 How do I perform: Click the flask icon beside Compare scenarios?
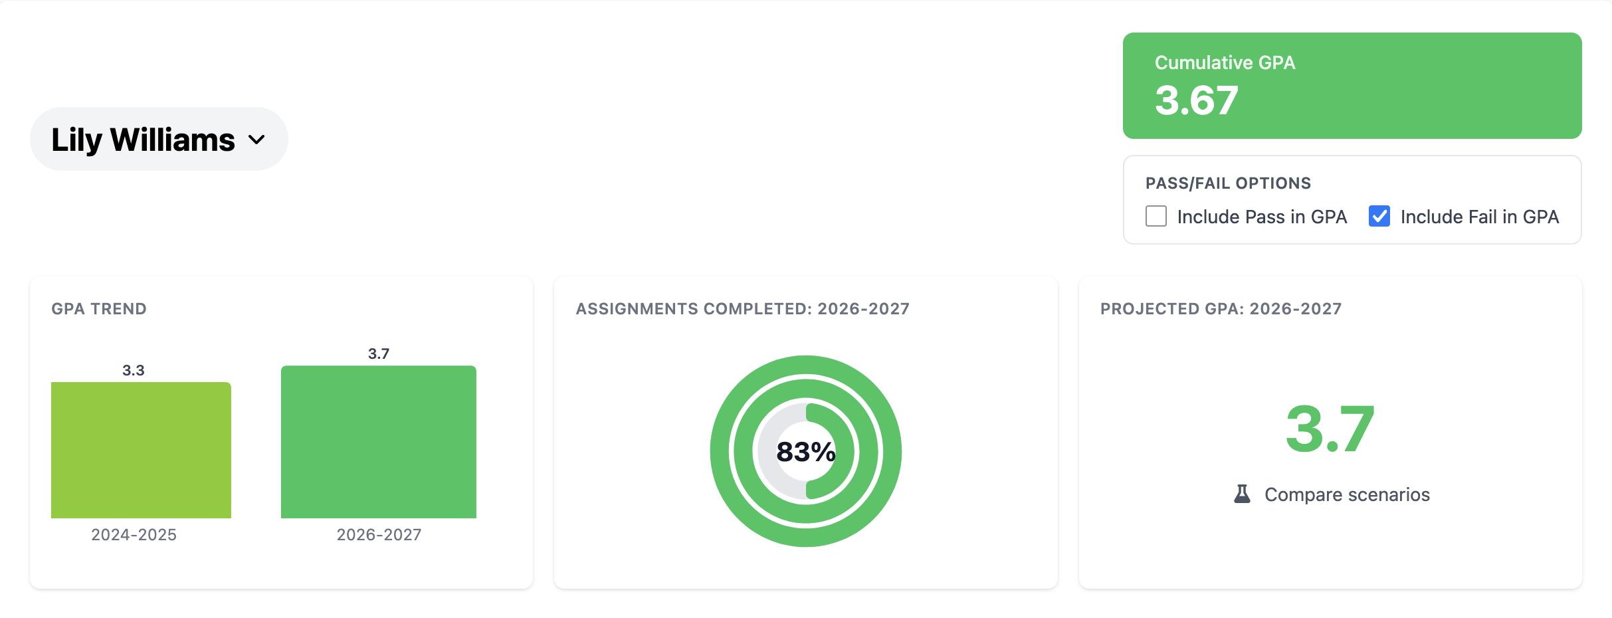coord(1244,494)
